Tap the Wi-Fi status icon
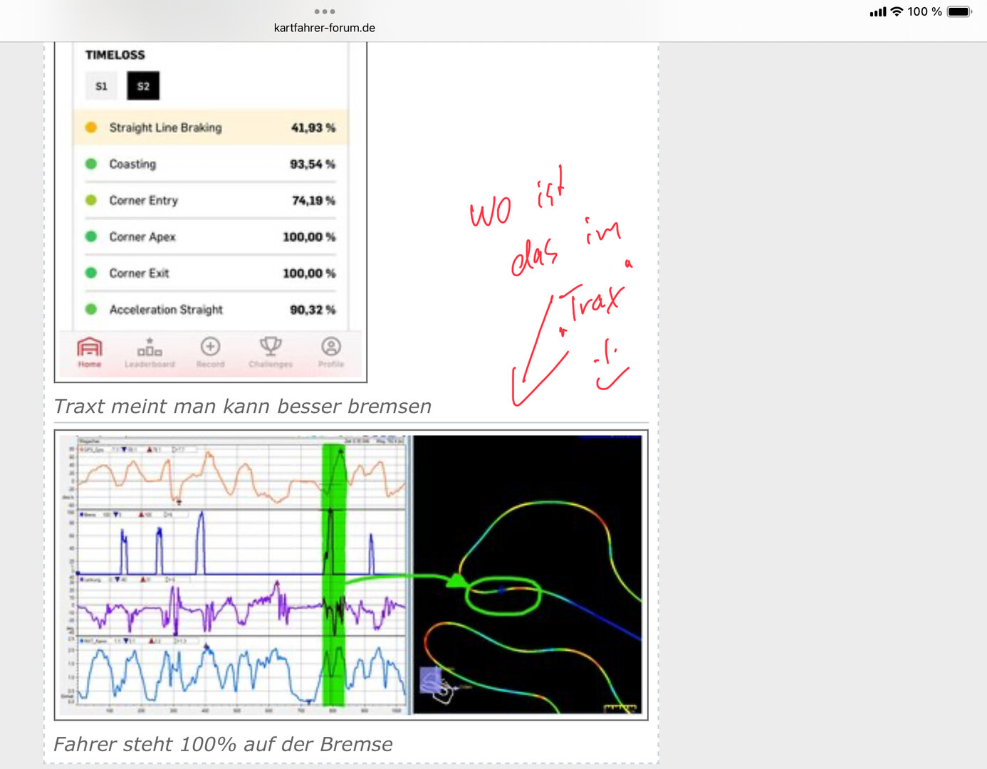Screen dimensions: 987x769 (897, 11)
